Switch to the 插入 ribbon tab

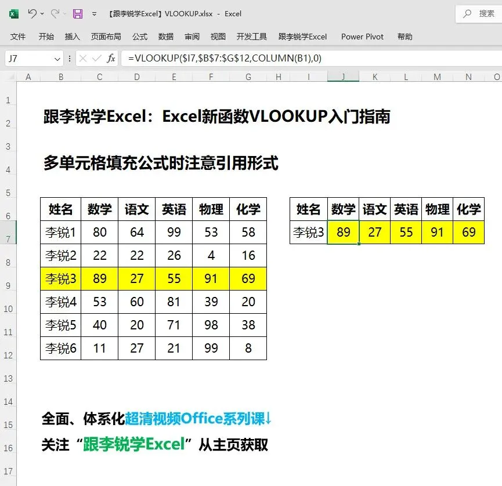73,37
